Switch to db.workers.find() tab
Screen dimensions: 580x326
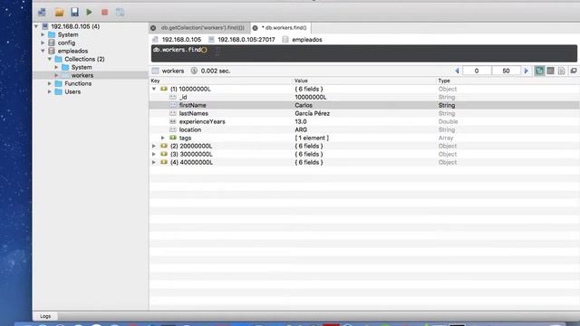coord(284,28)
